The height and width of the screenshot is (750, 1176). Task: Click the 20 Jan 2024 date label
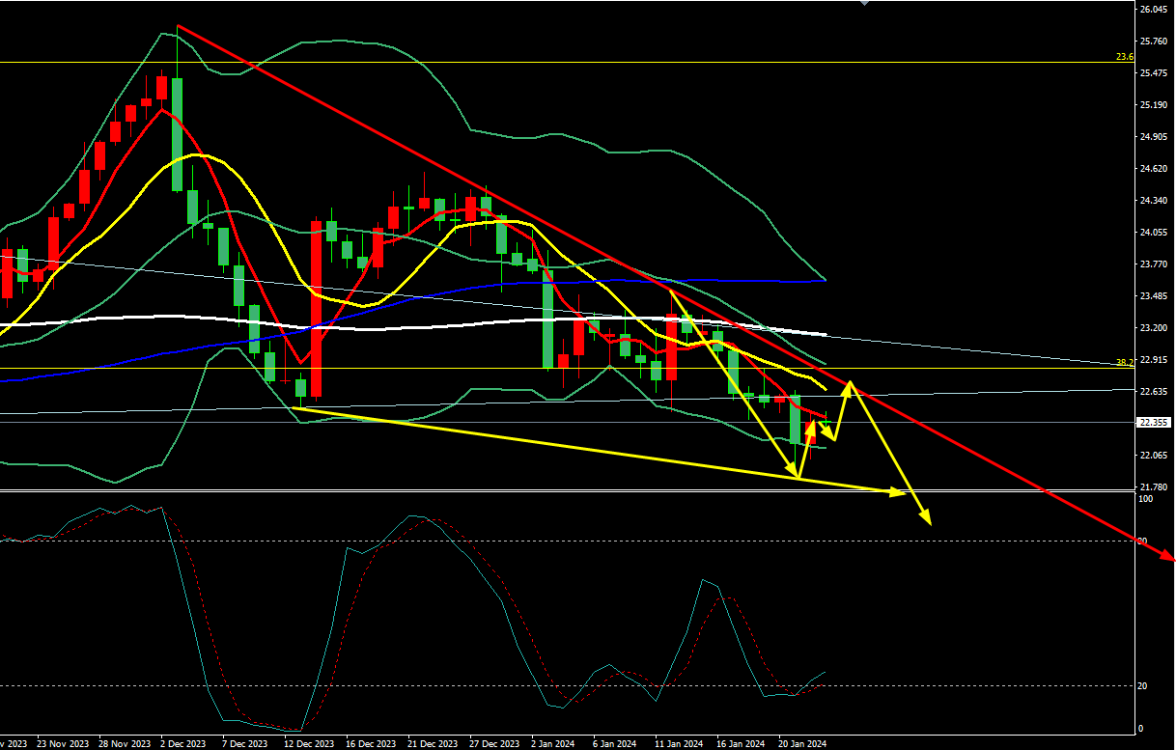coord(803,744)
